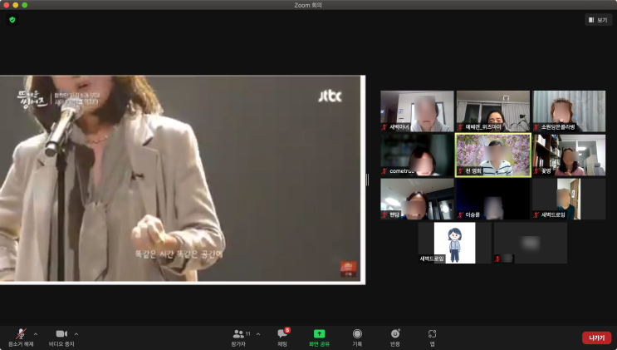Click the shared video of the singer

tap(183, 180)
